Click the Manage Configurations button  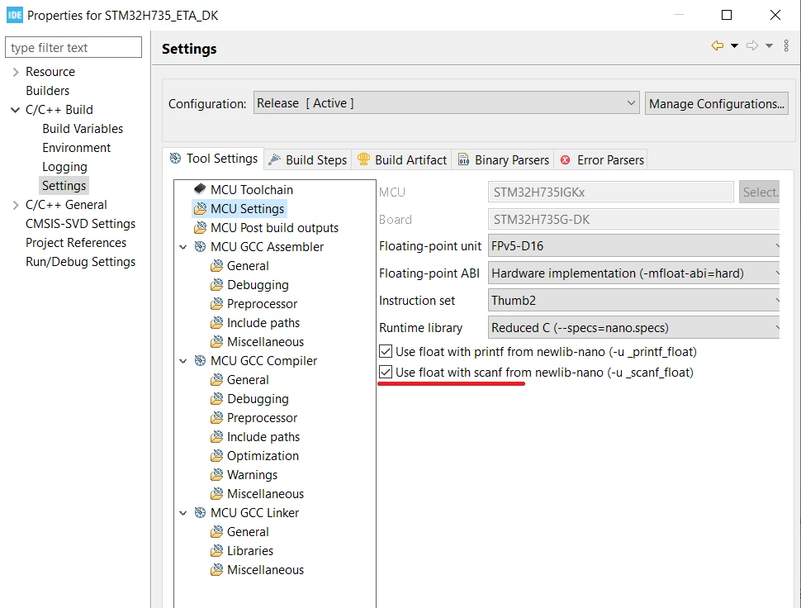(716, 104)
